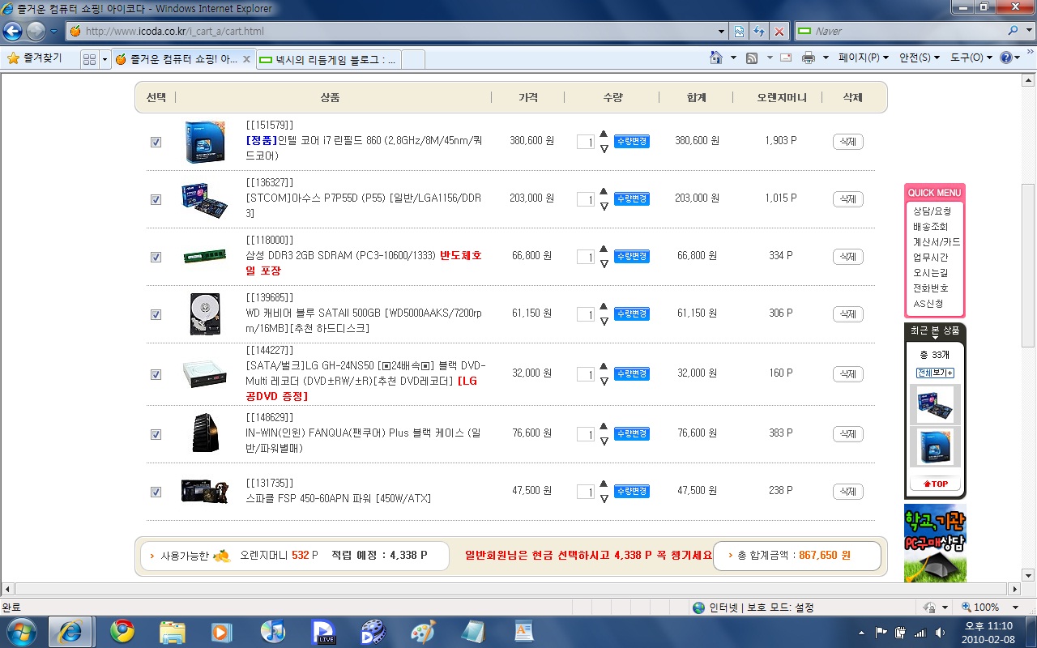Go back with the browser Back arrow

coord(12,32)
